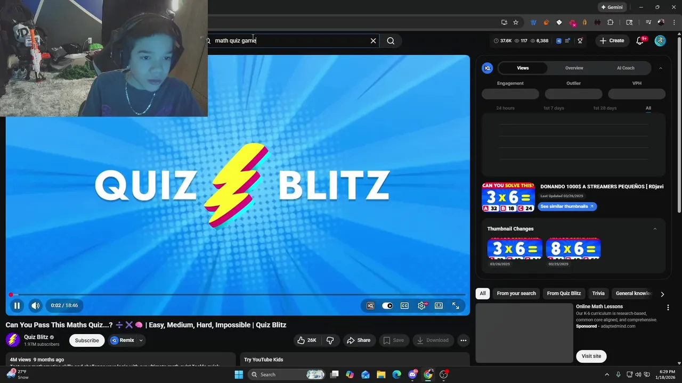Screen dimensions: 682x383
Task: Select 'From Quiz Blitz' filter chip
Action: (x=564, y=294)
